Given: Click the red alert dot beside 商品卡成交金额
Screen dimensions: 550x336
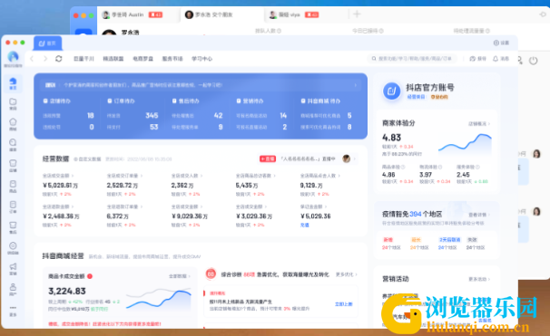Looking at the screenshot, I should coord(90,276).
